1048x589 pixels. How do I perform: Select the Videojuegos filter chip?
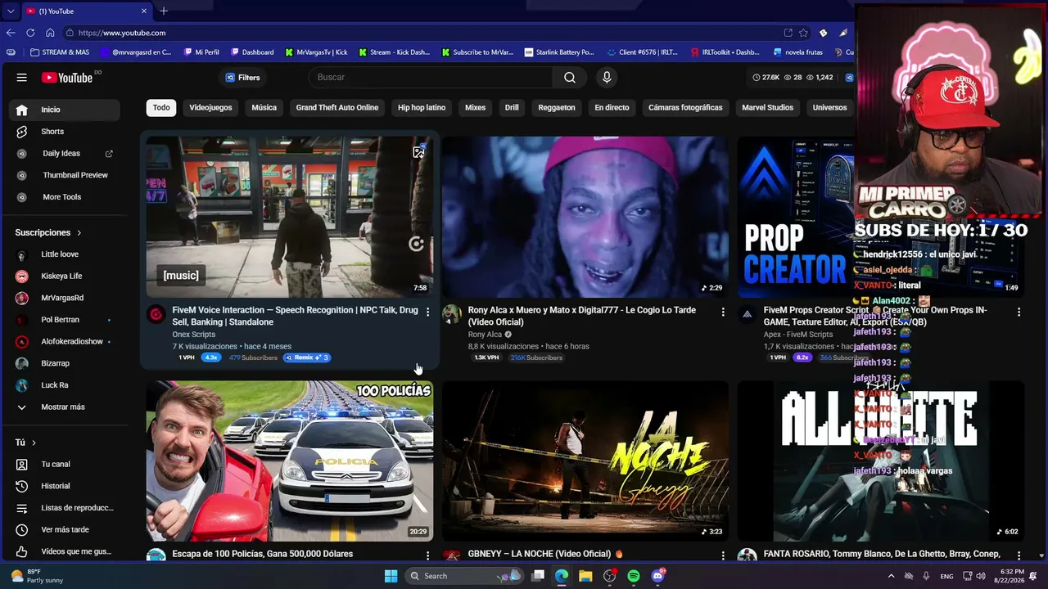point(210,107)
